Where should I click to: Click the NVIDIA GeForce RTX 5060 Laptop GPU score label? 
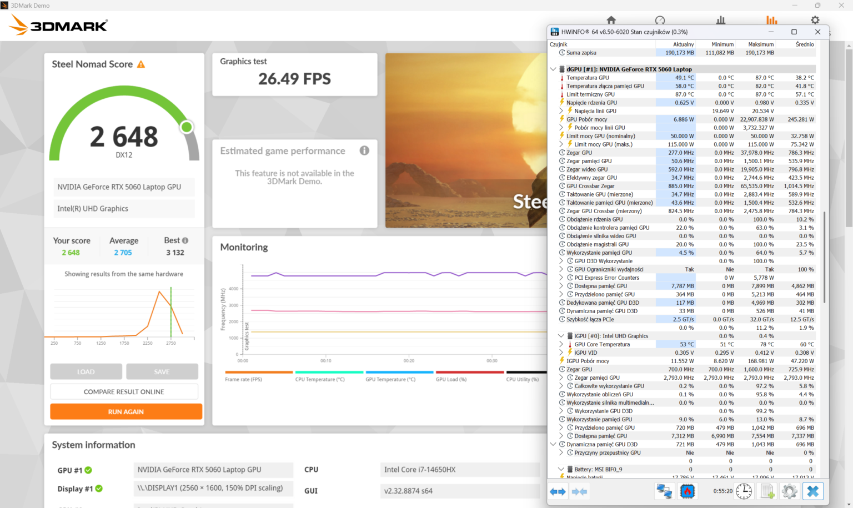pyautogui.click(x=124, y=187)
